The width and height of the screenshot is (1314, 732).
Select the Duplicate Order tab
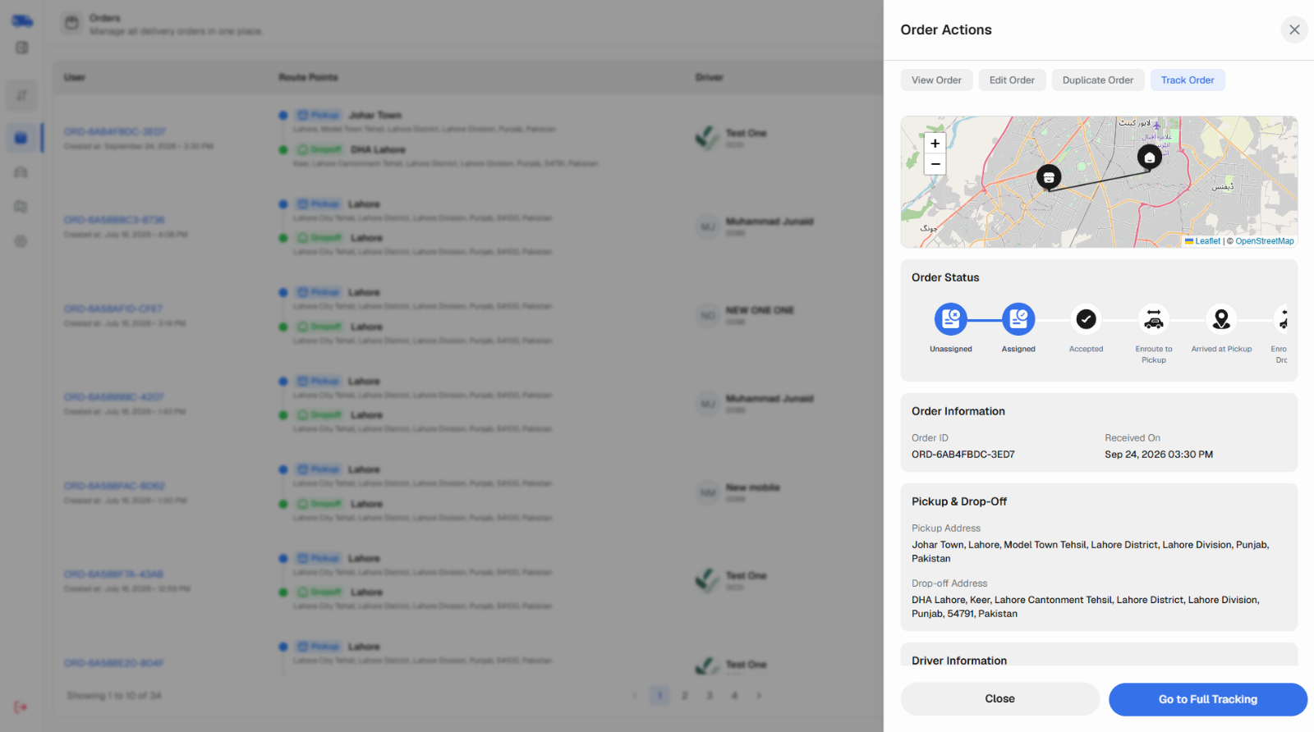point(1097,80)
